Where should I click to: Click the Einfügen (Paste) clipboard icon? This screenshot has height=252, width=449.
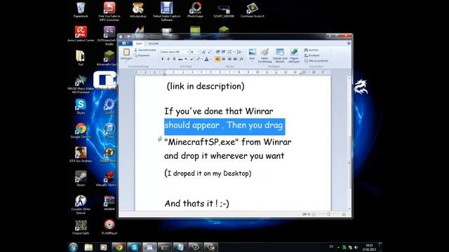[126, 52]
